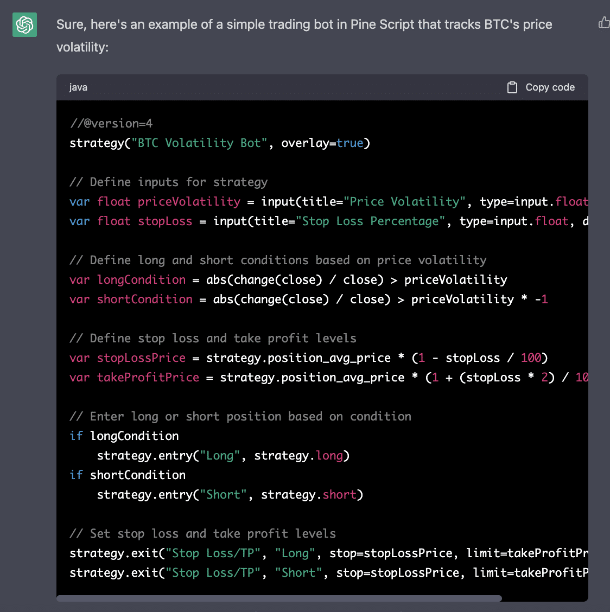
Task: Click the "BTC Volatility Bot" string
Action: (x=199, y=143)
